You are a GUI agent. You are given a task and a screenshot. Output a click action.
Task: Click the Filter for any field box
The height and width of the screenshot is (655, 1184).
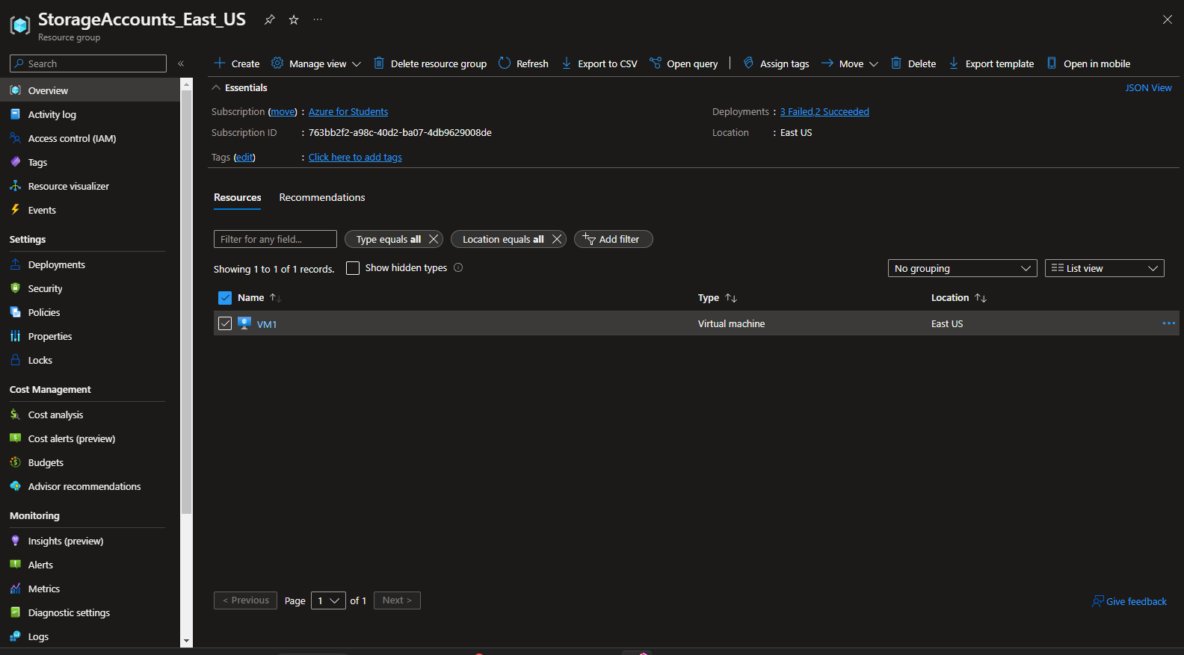(275, 239)
